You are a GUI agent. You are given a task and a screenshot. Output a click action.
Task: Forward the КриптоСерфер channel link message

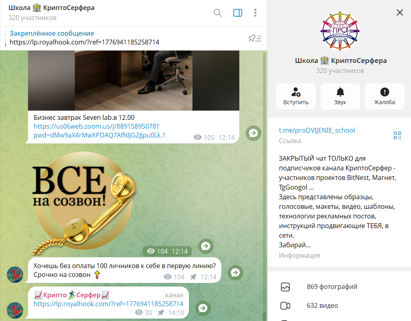tap(203, 308)
